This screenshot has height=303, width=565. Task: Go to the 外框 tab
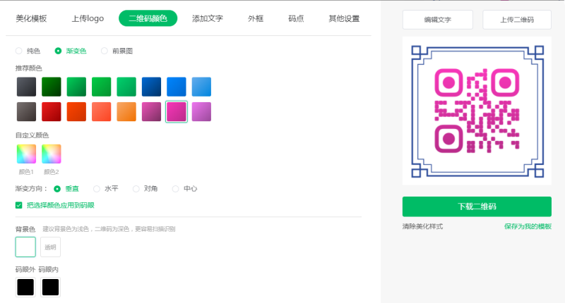tap(256, 19)
